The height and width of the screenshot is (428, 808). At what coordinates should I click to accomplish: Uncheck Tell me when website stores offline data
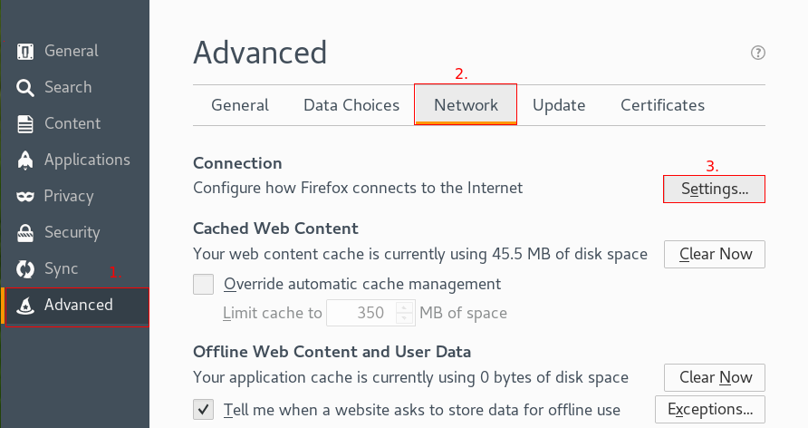click(204, 409)
